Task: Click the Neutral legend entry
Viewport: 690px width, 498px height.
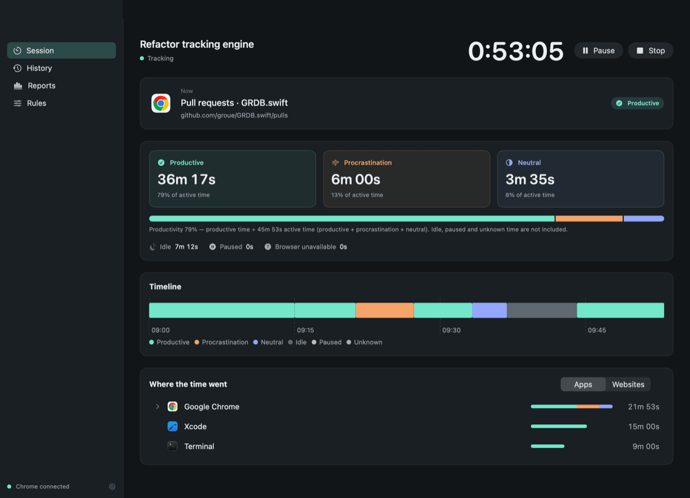Action: click(x=268, y=342)
